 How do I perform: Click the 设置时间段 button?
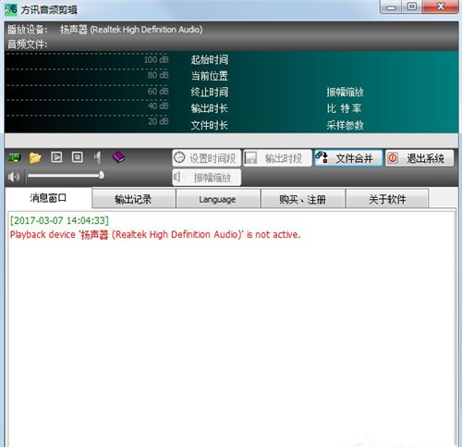coord(206,158)
